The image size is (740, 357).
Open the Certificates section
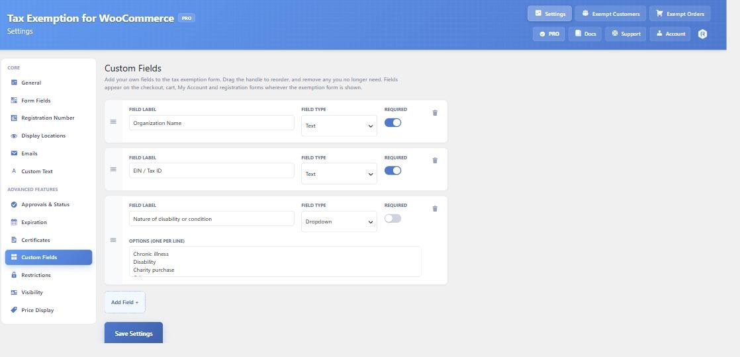click(48, 240)
